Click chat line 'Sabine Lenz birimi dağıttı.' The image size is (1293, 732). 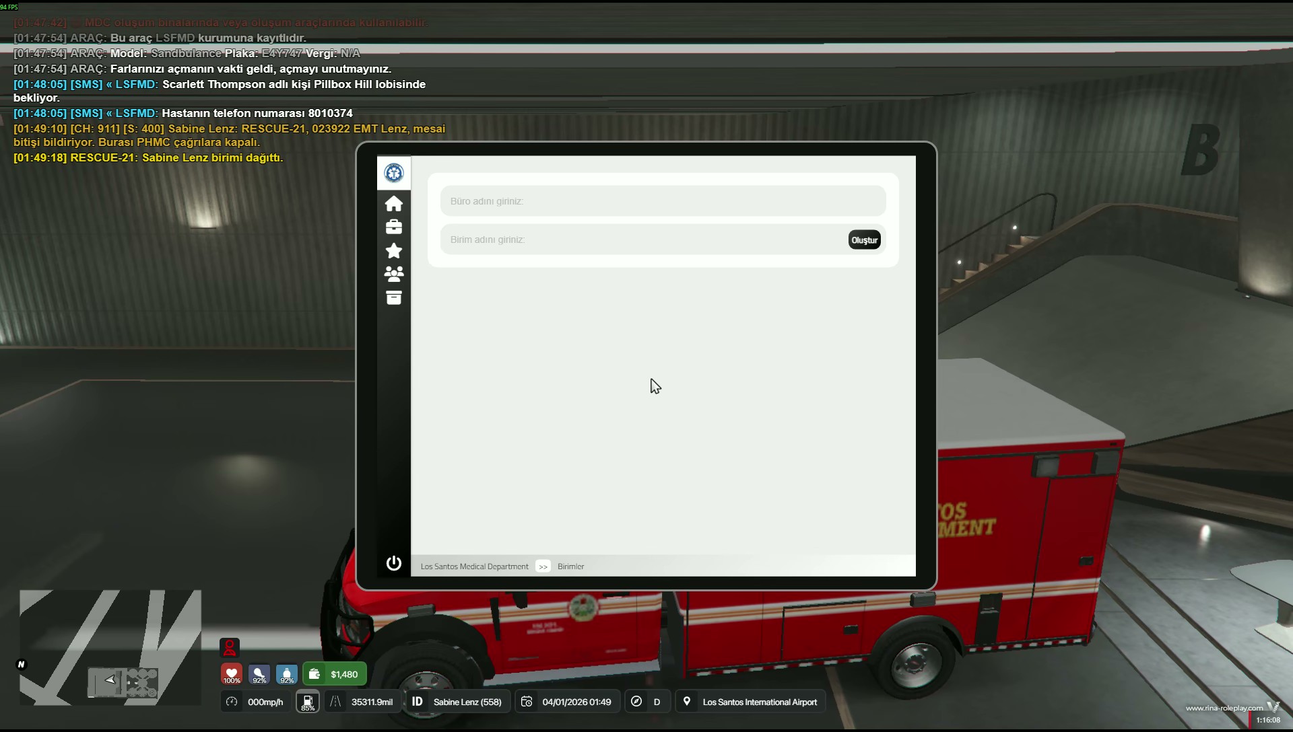point(148,157)
